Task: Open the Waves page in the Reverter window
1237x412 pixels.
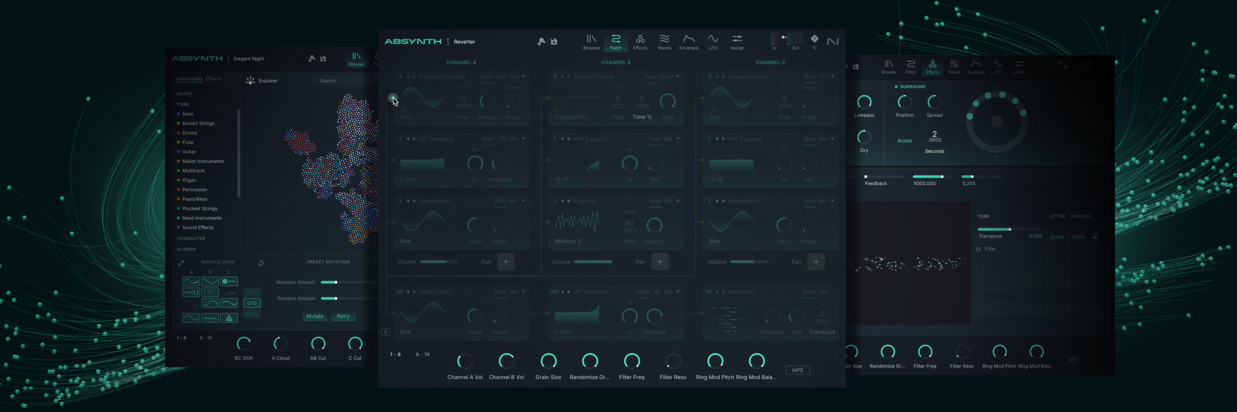Action: click(x=664, y=41)
